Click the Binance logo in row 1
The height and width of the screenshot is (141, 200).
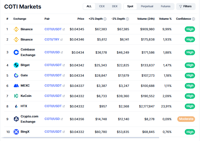(x=16, y=29)
